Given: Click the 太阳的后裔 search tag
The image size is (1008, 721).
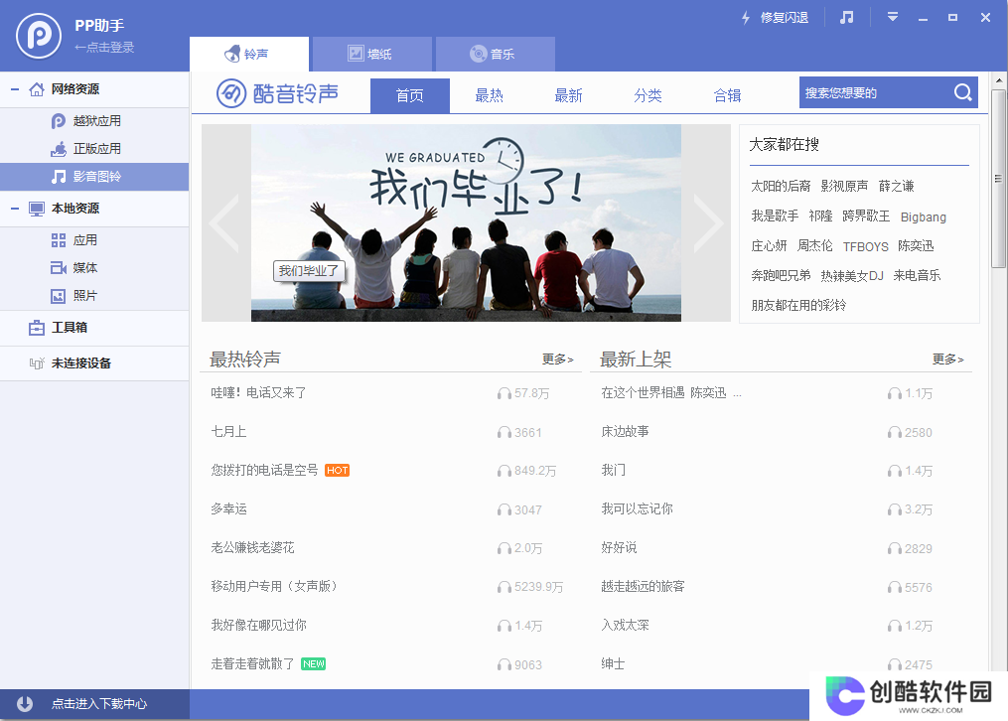Looking at the screenshot, I should pyautogui.click(x=781, y=187).
